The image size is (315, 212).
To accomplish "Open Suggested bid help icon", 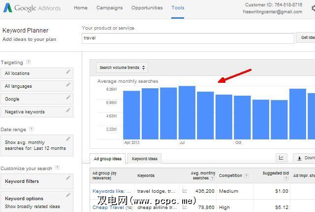I will (286, 178).
